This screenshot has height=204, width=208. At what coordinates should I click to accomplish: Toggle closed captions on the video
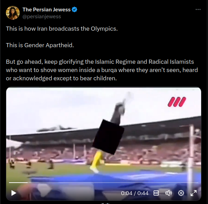tap(156, 193)
